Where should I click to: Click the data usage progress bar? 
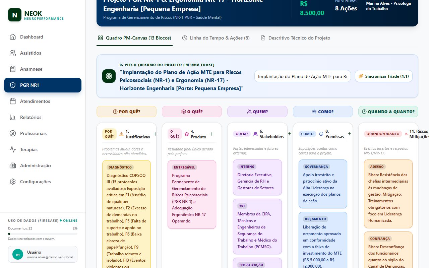click(43, 234)
